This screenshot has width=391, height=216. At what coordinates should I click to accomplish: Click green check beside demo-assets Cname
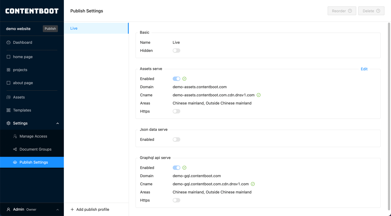258,95
